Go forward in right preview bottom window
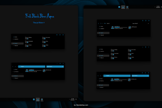The image size is (162, 108). click(101, 76)
